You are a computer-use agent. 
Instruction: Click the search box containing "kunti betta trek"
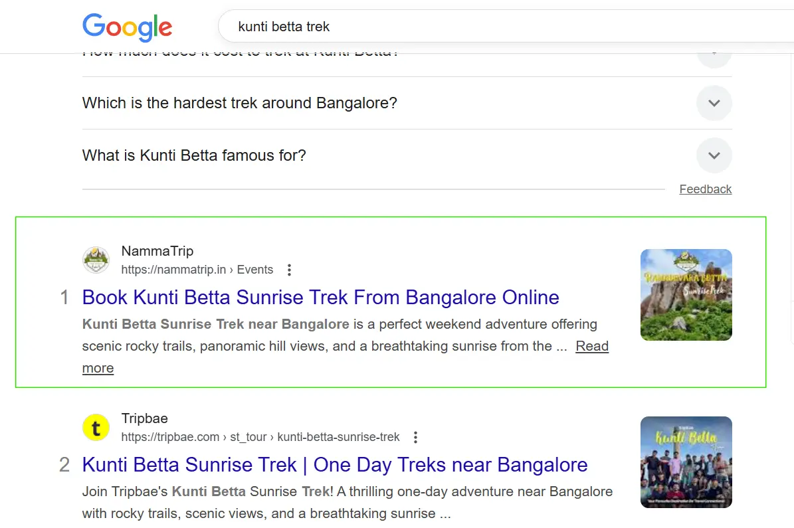[x=465, y=27]
